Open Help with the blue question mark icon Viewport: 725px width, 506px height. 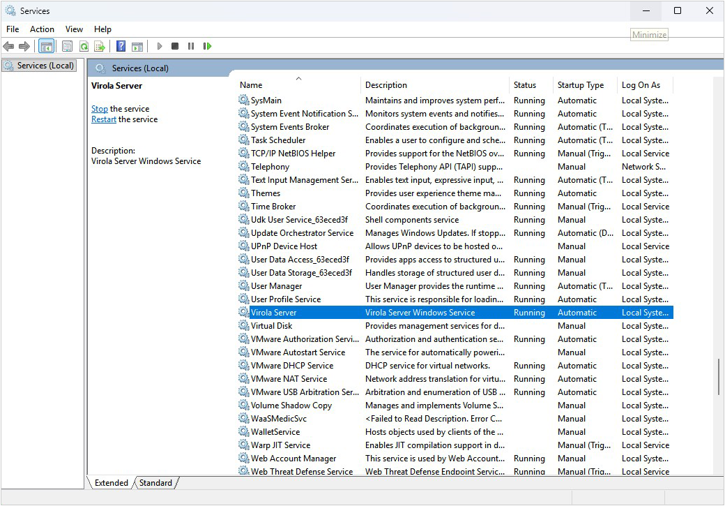point(121,46)
